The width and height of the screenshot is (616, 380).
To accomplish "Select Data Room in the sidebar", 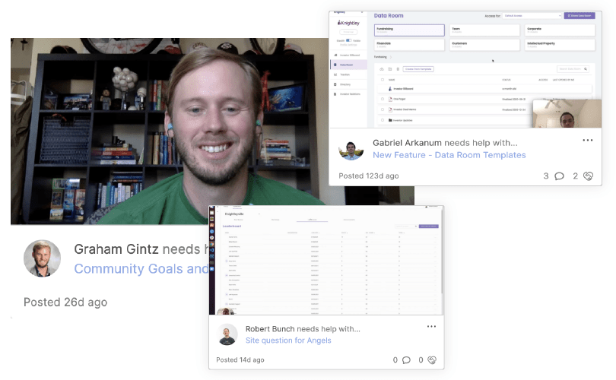I will coord(347,65).
